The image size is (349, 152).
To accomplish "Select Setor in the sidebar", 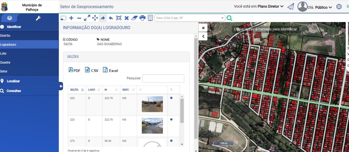I will pos(29,72).
